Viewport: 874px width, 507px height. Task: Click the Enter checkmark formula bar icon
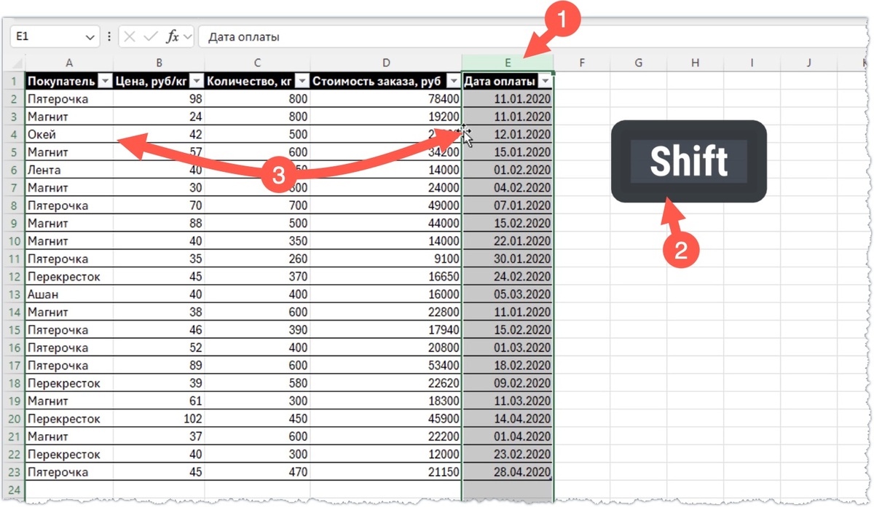(151, 36)
